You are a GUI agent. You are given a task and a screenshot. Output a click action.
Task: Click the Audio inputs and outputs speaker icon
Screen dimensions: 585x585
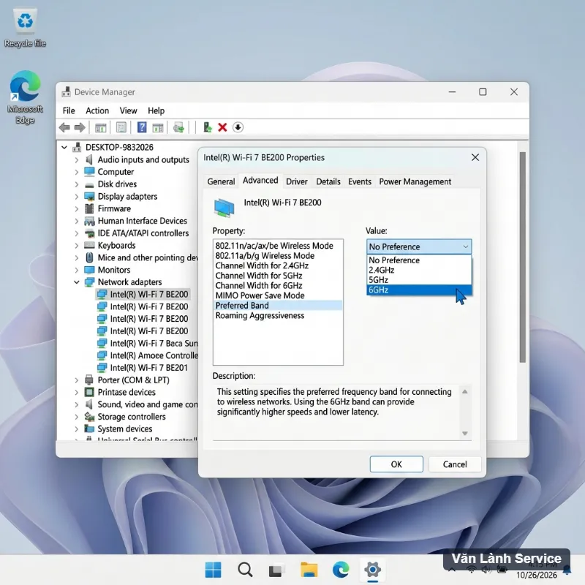[89, 159]
